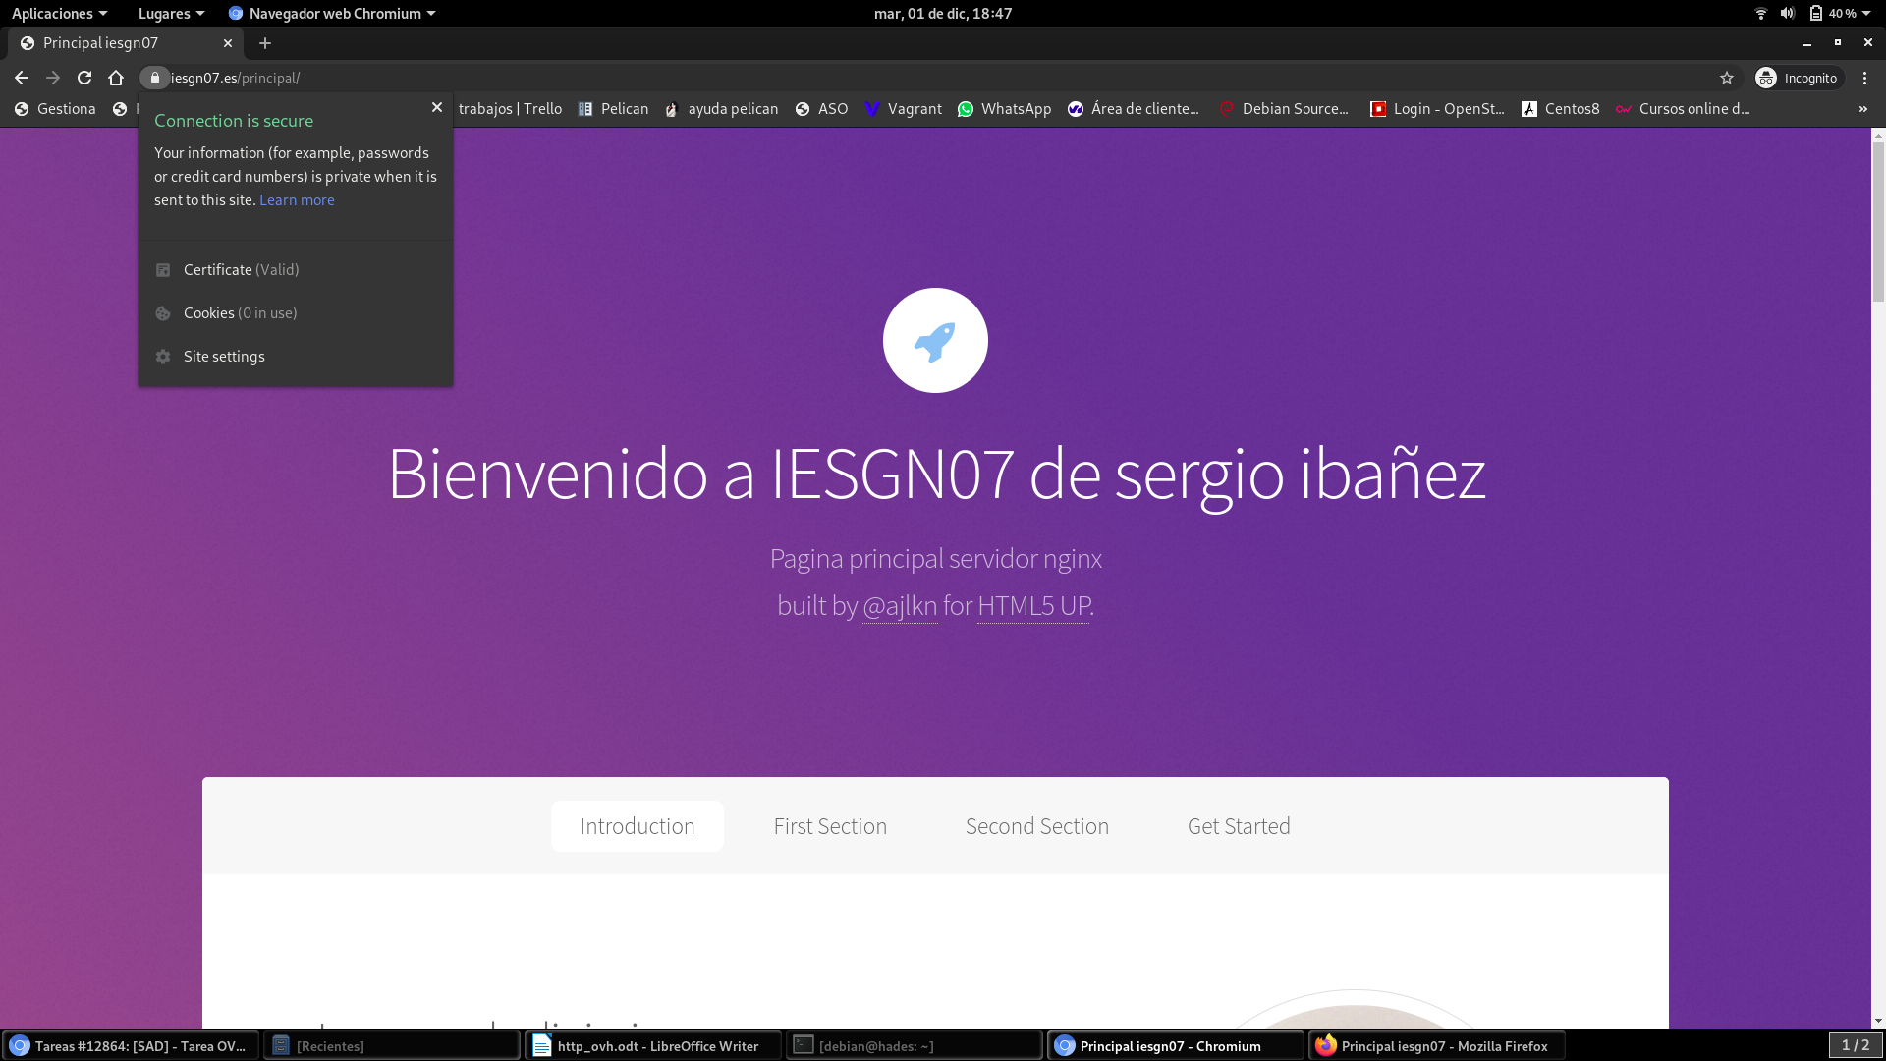Mute system sound via the volume icon
This screenshot has width=1886, height=1061.
(1786, 13)
